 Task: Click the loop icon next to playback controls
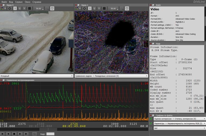point(34,134)
